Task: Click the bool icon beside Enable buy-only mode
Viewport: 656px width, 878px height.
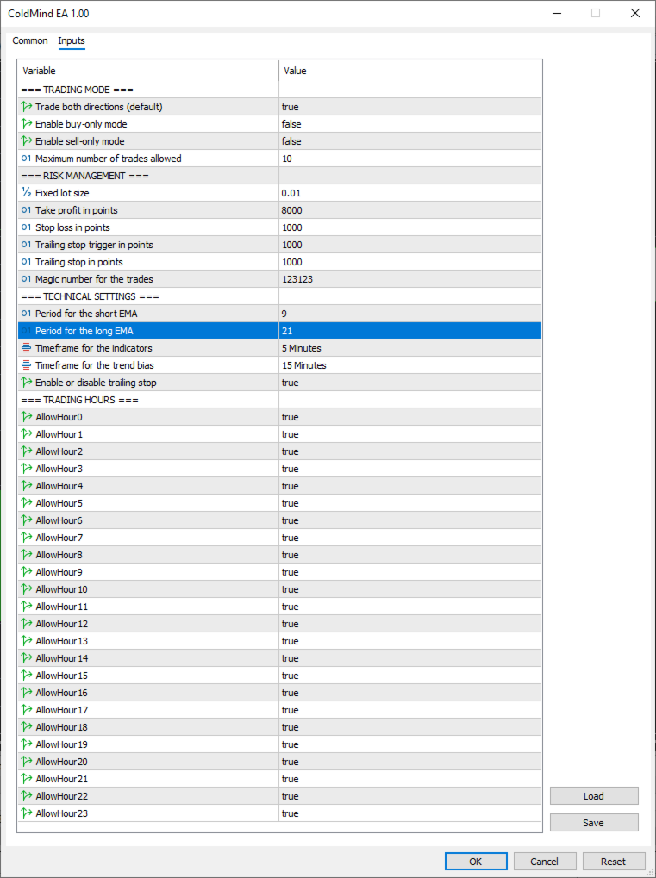Action: (27, 124)
